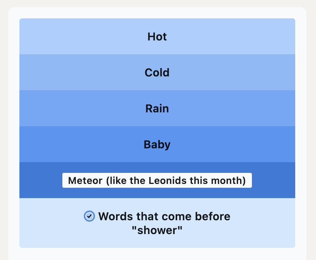Click the word "Hot" text
The image size is (316, 260).
click(157, 37)
